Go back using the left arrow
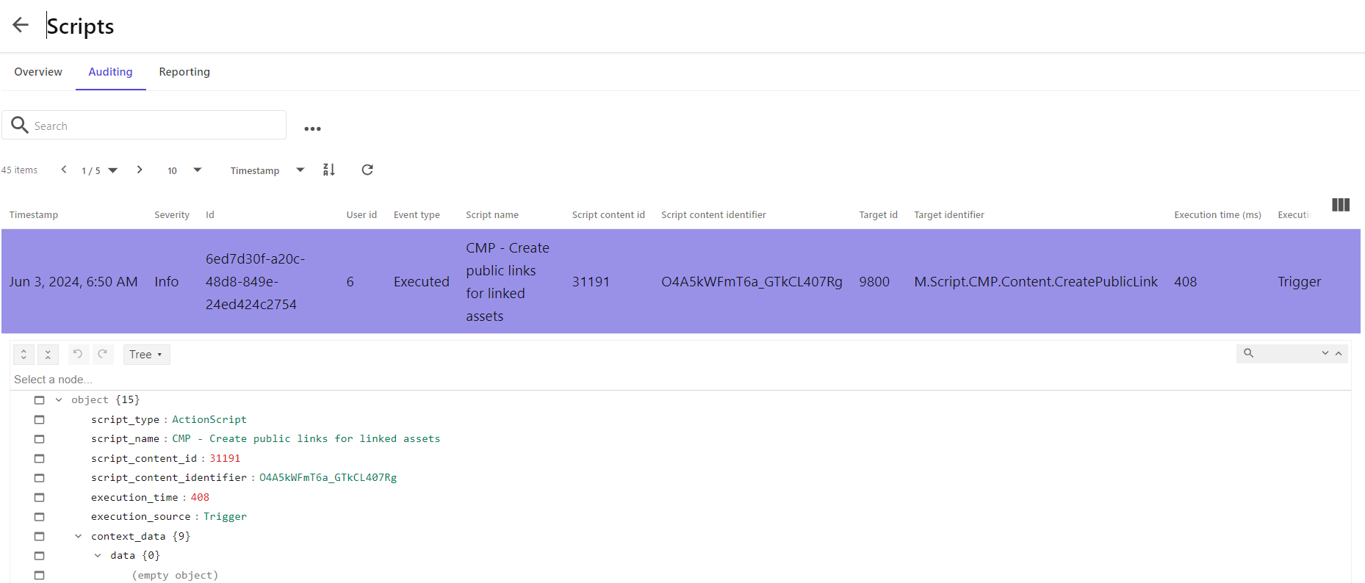 pos(21,25)
